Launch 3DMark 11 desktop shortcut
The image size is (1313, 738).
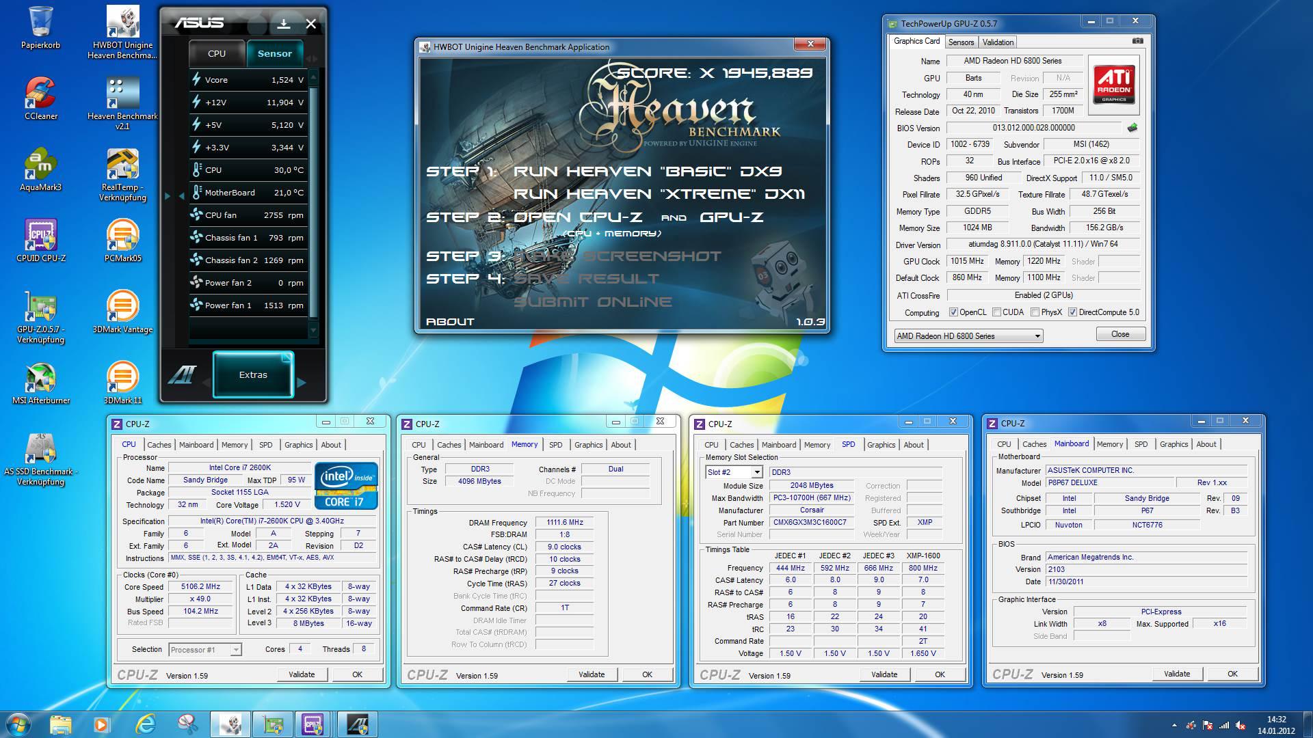pyautogui.click(x=122, y=383)
